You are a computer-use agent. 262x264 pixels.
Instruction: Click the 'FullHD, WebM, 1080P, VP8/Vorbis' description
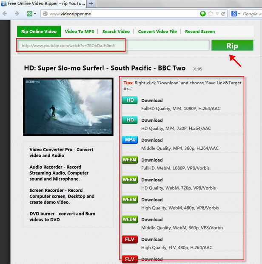point(175,168)
